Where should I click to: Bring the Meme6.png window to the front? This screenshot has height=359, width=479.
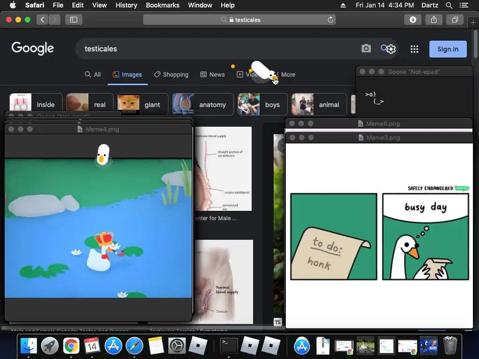(x=379, y=123)
